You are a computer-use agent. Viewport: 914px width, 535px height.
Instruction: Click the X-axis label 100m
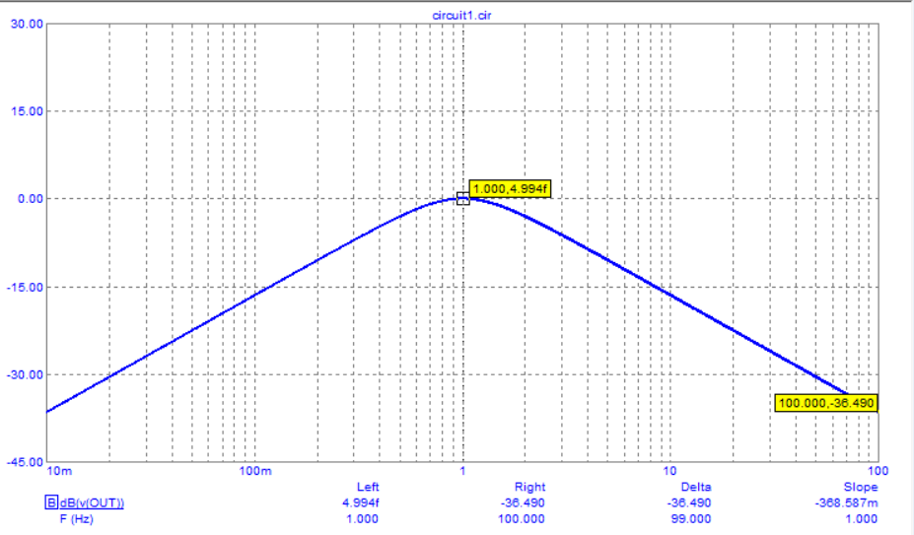pyautogui.click(x=255, y=471)
